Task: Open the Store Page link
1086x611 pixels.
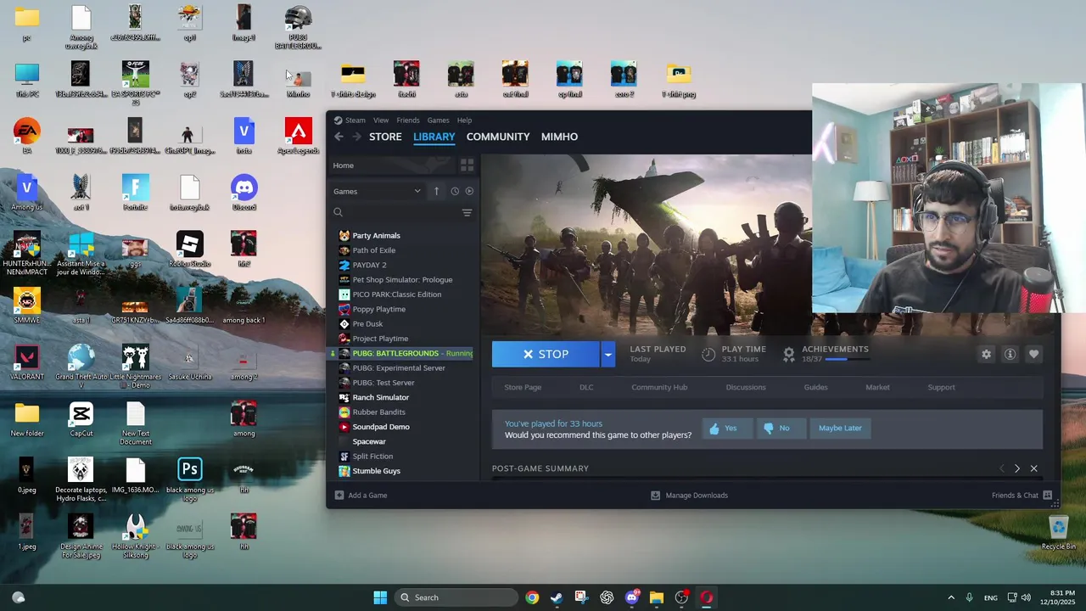Action: tap(523, 388)
